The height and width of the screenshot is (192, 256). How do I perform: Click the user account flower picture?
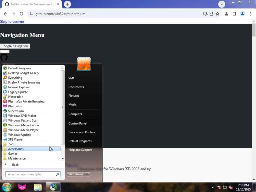click(x=84, y=64)
